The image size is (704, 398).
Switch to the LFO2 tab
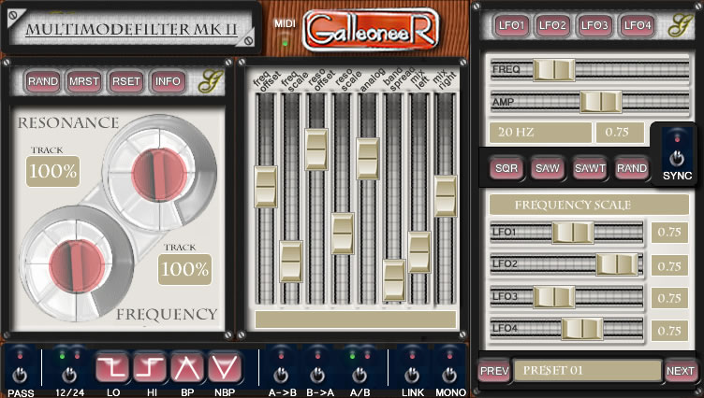(x=552, y=25)
